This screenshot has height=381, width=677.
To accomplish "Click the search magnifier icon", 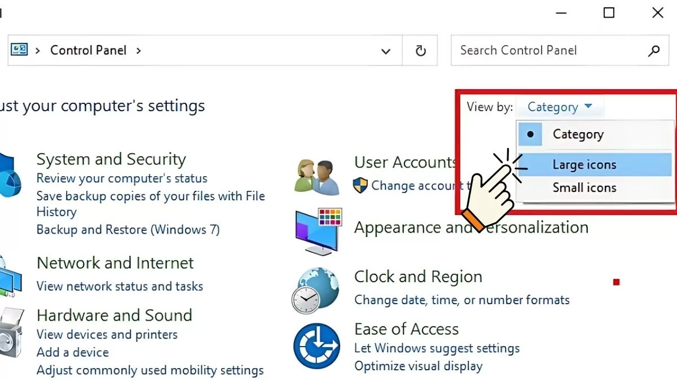I will coord(654,51).
